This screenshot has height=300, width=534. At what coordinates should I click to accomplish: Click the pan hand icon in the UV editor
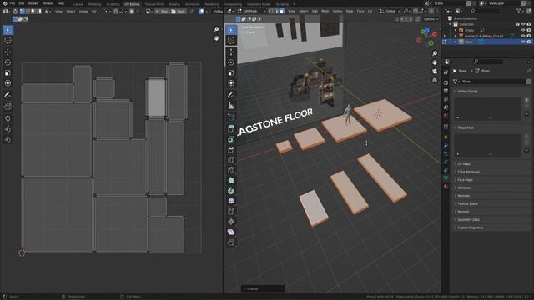click(216, 38)
